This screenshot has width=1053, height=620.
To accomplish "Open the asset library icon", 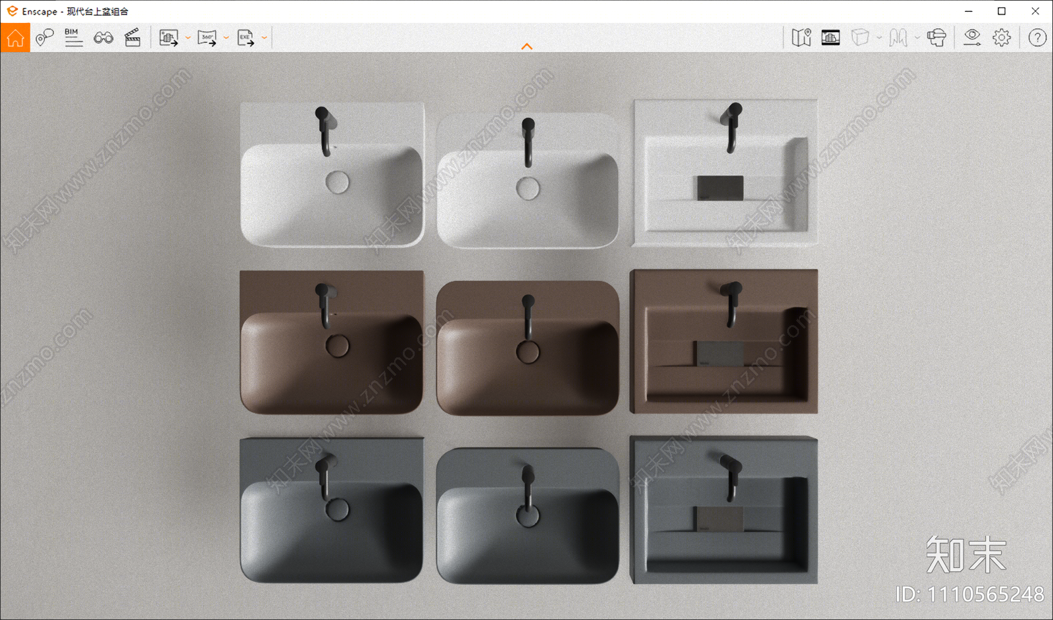I will [831, 38].
